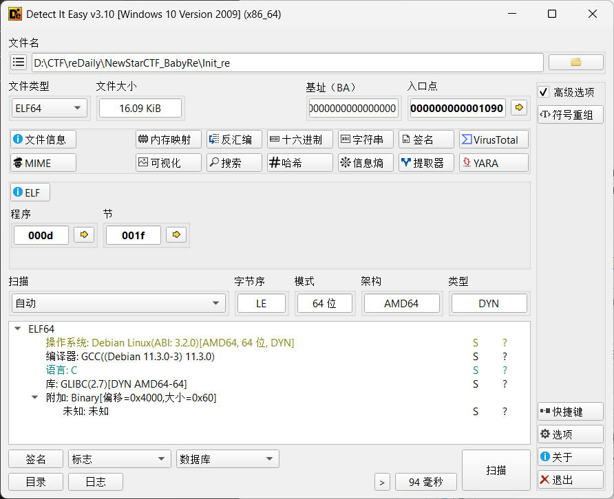Click AMD64 architecture value box

point(401,303)
